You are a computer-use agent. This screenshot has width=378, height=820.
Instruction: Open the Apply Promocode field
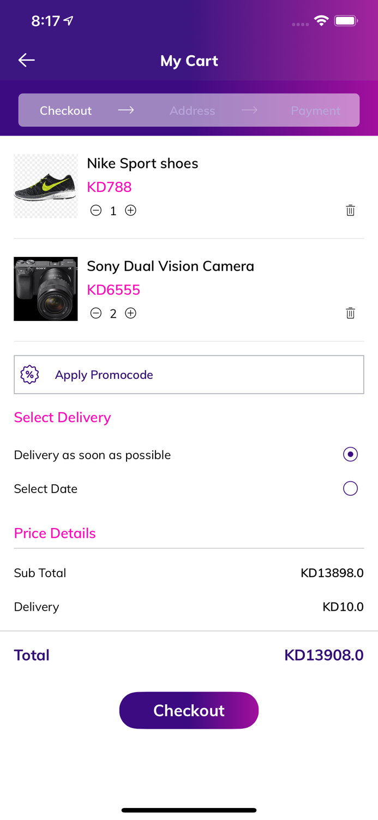(189, 374)
